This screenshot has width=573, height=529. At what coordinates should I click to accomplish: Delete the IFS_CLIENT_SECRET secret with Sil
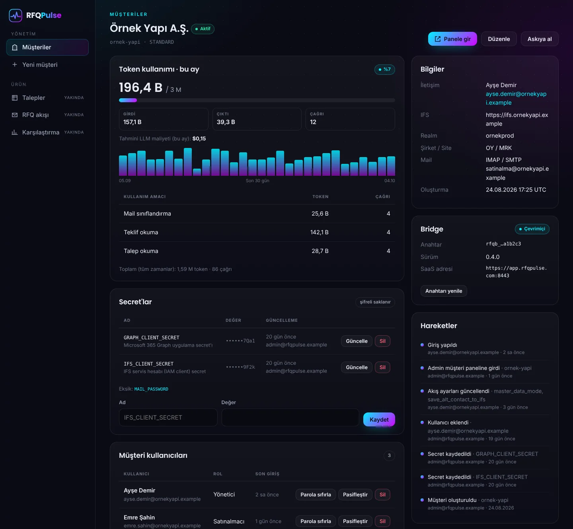coord(382,368)
